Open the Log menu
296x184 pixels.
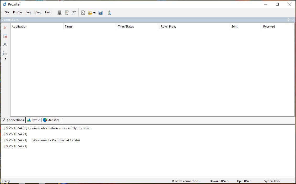[x=28, y=13]
